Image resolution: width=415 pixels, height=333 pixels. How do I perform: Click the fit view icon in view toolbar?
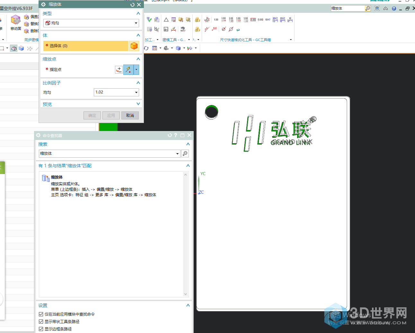click(155, 48)
